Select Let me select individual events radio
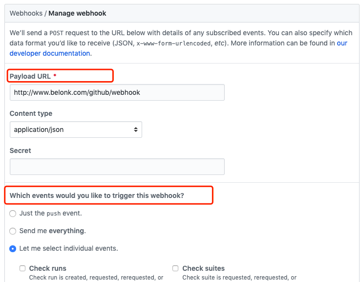This screenshot has width=362, height=282. (13, 249)
